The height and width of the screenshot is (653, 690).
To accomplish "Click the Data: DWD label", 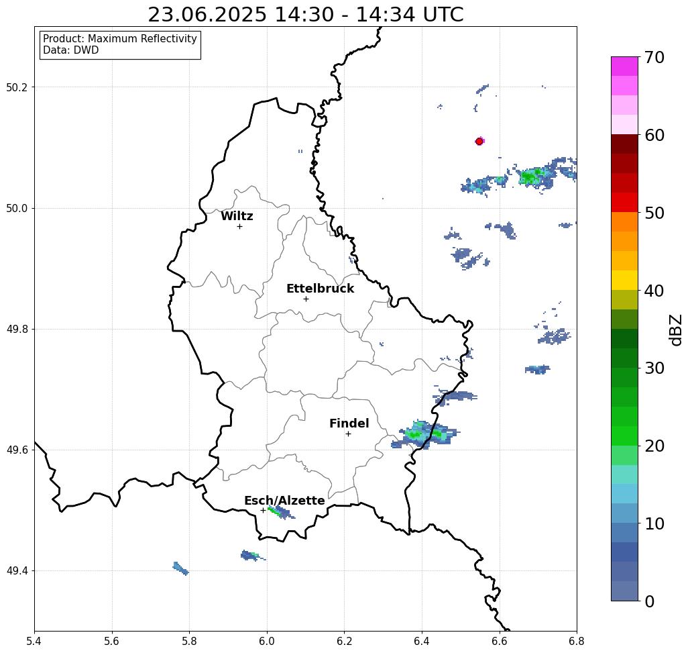I will pyautogui.click(x=71, y=50).
